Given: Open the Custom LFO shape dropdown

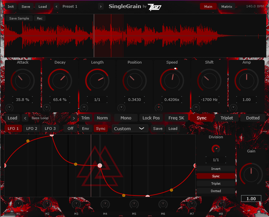Looking at the screenshot, I should (x=130, y=128).
